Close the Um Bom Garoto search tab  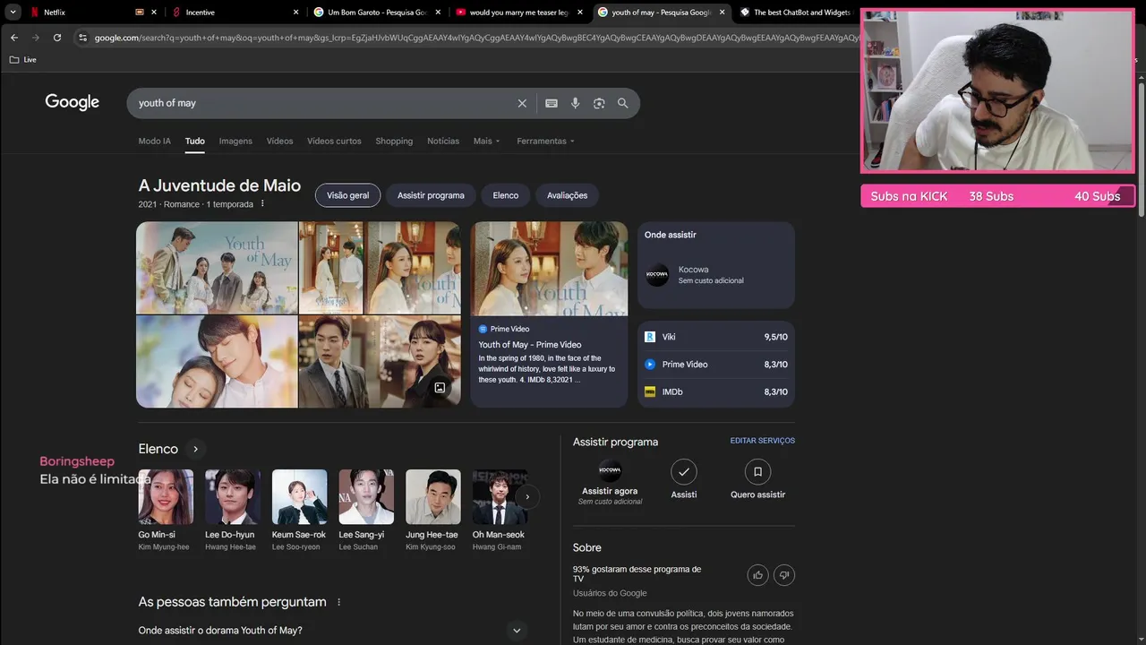pos(439,13)
